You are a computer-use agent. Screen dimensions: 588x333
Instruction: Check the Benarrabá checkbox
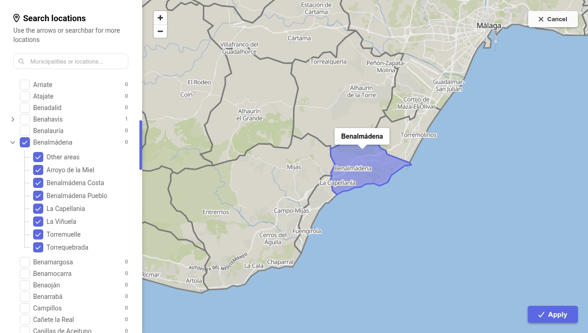[x=25, y=297]
